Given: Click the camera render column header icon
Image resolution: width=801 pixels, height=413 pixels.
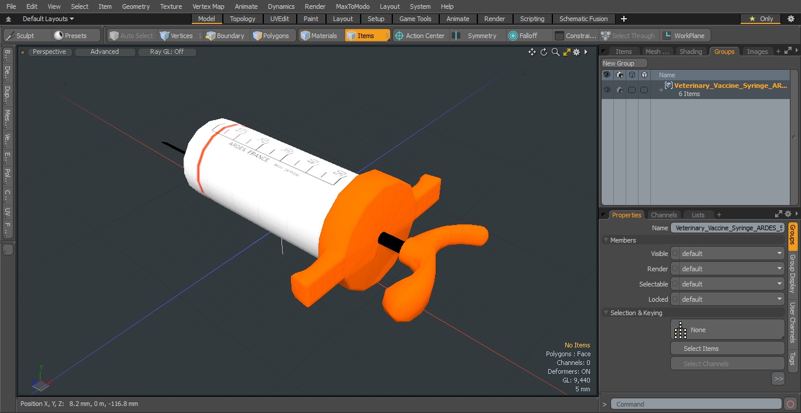Looking at the screenshot, I should (x=619, y=75).
